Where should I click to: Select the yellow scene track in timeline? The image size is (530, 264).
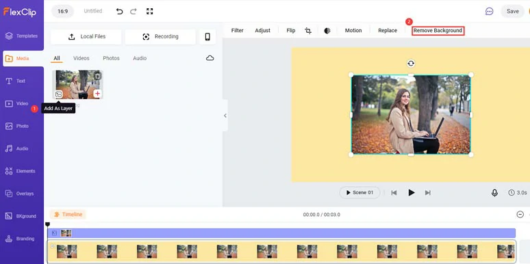(x=281, y=251)
